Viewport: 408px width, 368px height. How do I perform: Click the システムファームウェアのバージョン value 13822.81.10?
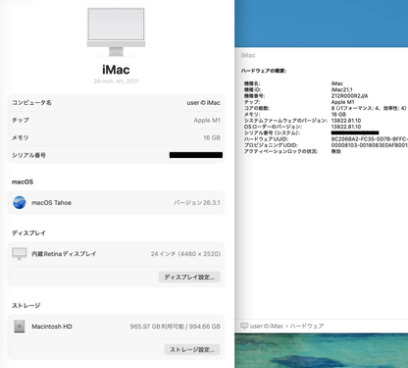[x=346, y=121]
